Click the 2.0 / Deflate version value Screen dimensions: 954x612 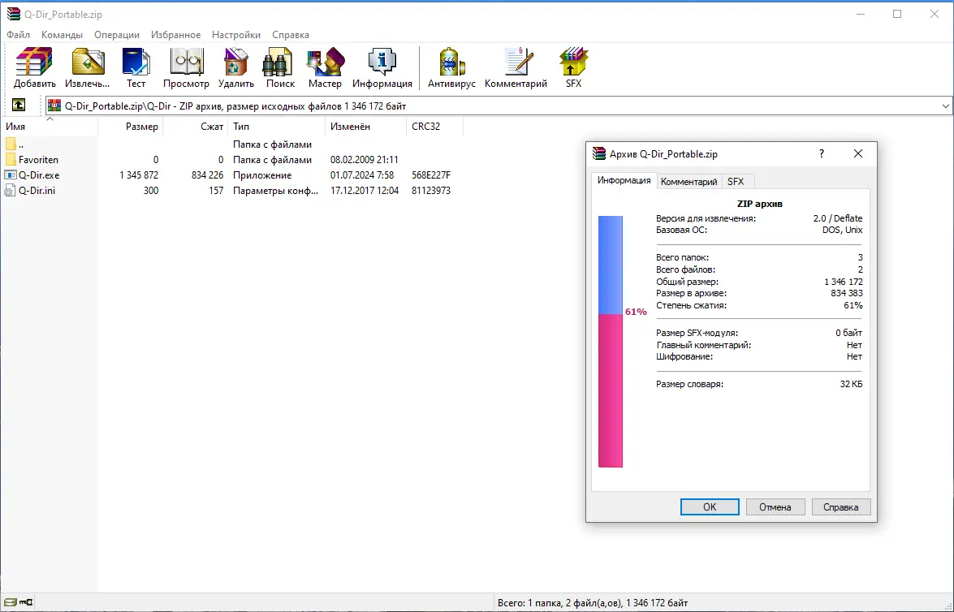pyautogui.click(x=838, y=218)
